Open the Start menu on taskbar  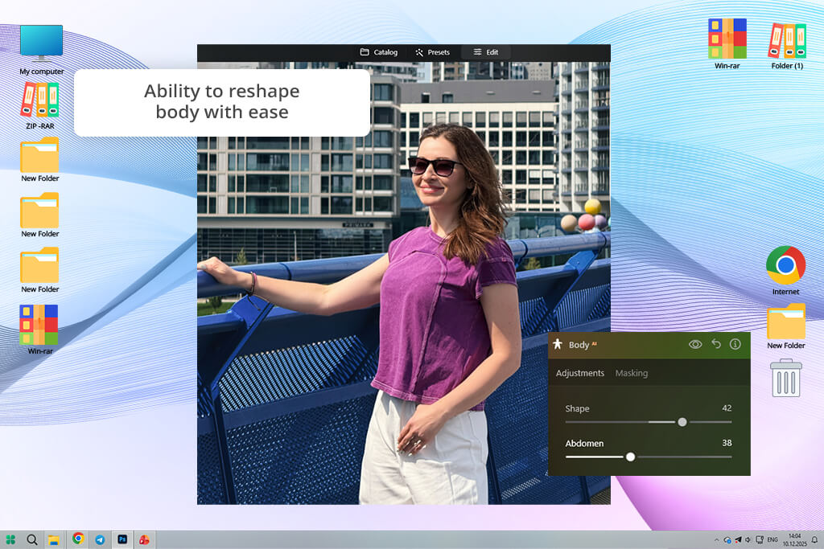10,539
